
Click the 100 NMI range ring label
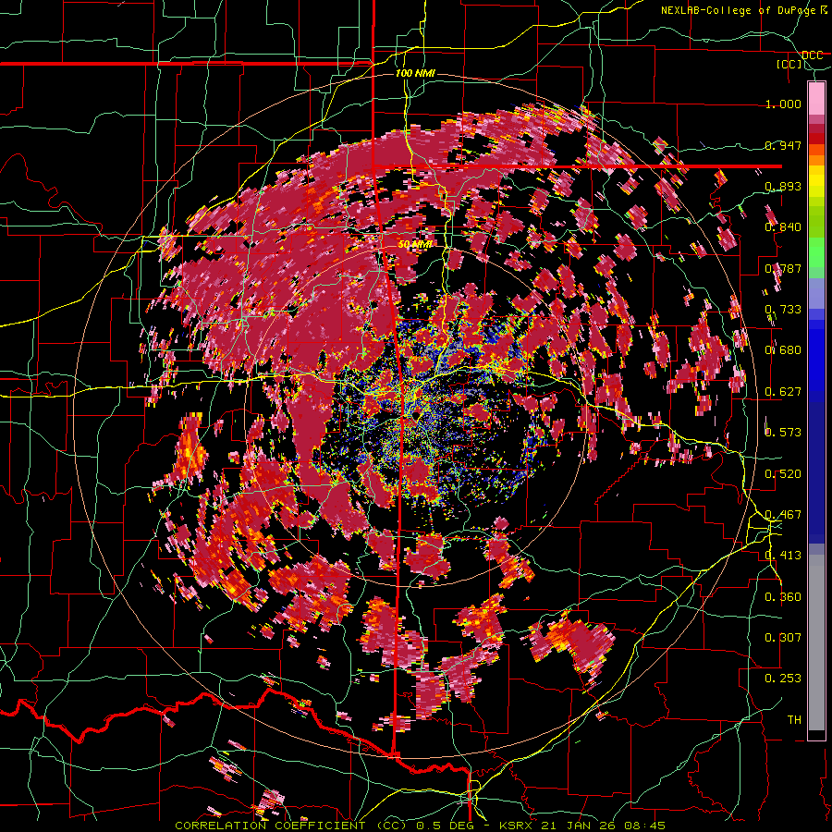tap(415, 73)
